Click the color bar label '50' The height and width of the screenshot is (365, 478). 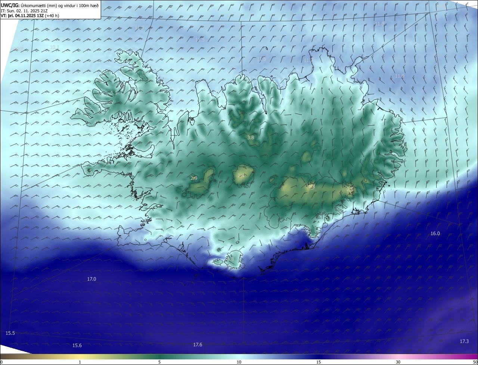pyautogui.click(x=475, y=362)
